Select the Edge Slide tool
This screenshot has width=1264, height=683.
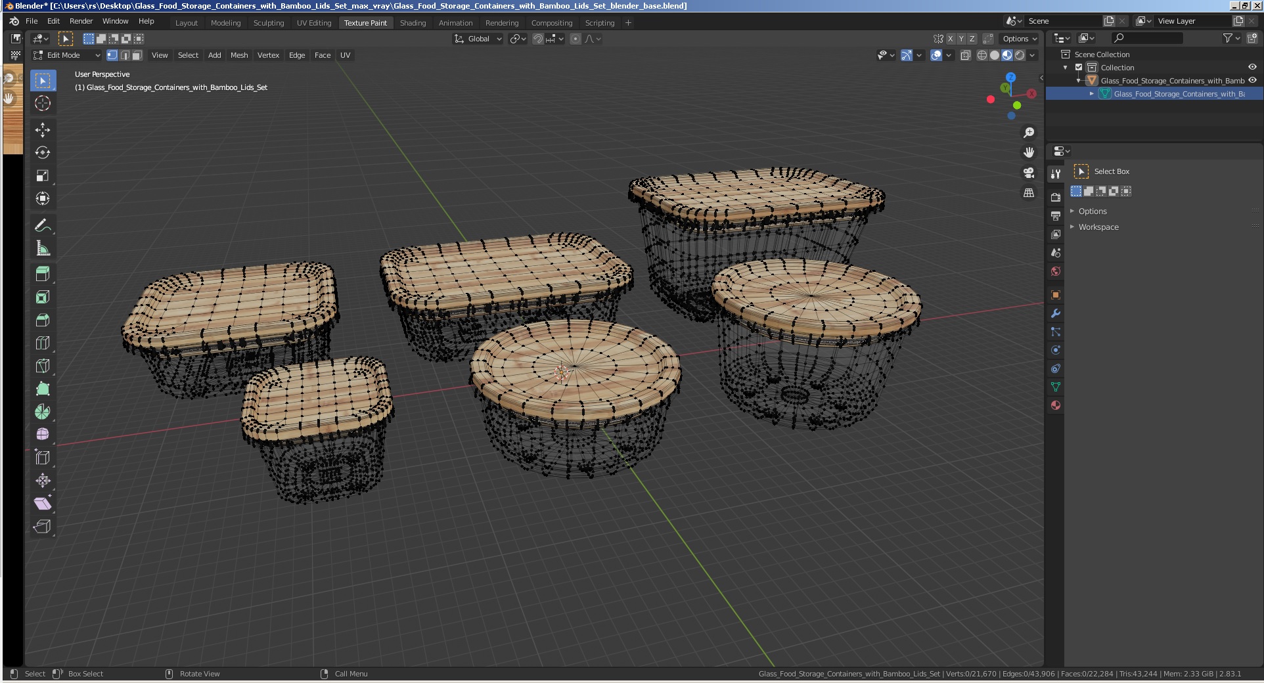[x=43, y=458]
